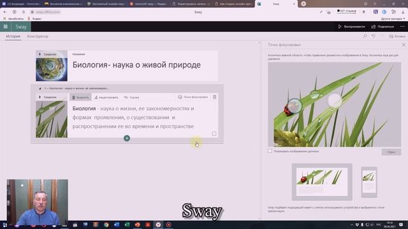Play the Sway presentation (Воспроизвести)

pyautogui.click(x=351, y=27)
